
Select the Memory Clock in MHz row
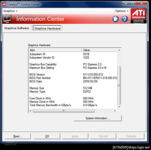(73, 102)
